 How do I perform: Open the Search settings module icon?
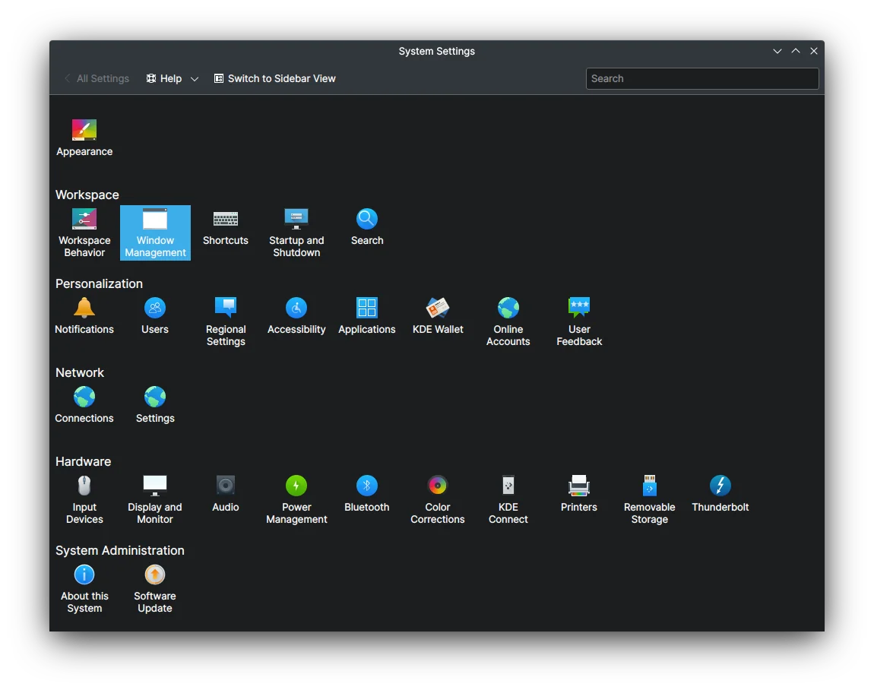tap(367, 227)
